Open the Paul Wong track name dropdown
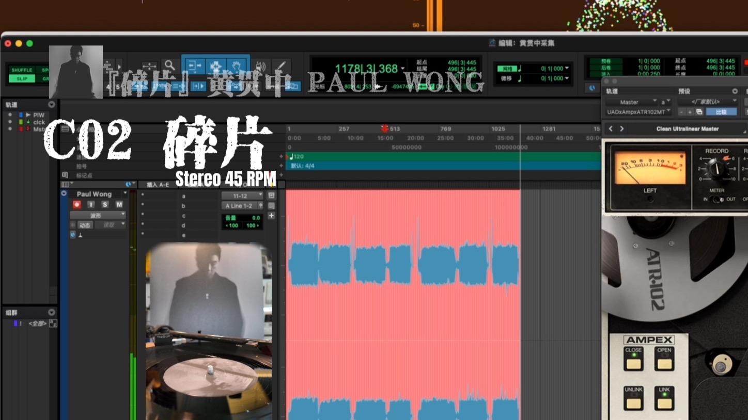 tap(124, 194)
